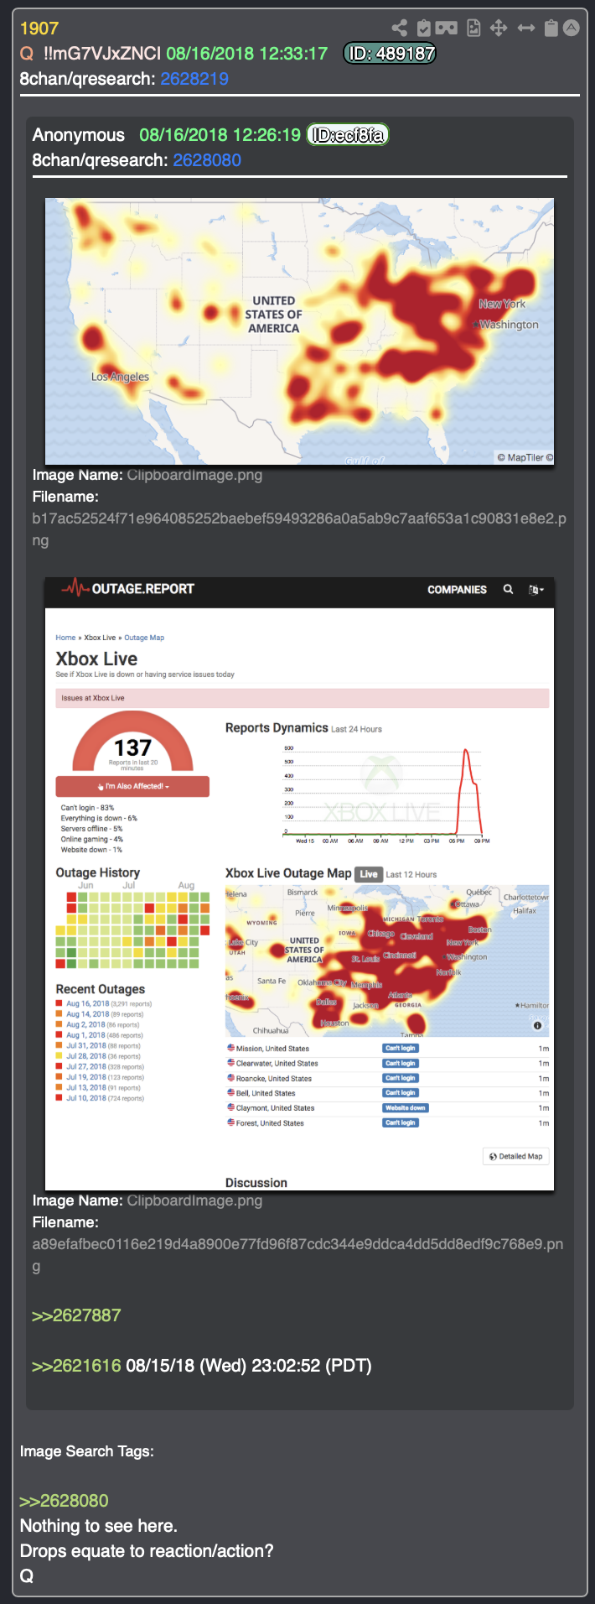The width and height of the screenshot is (595, 1604).
Task: Follow the green >>2628080 reference above Q text
Action: (65, 1501)
